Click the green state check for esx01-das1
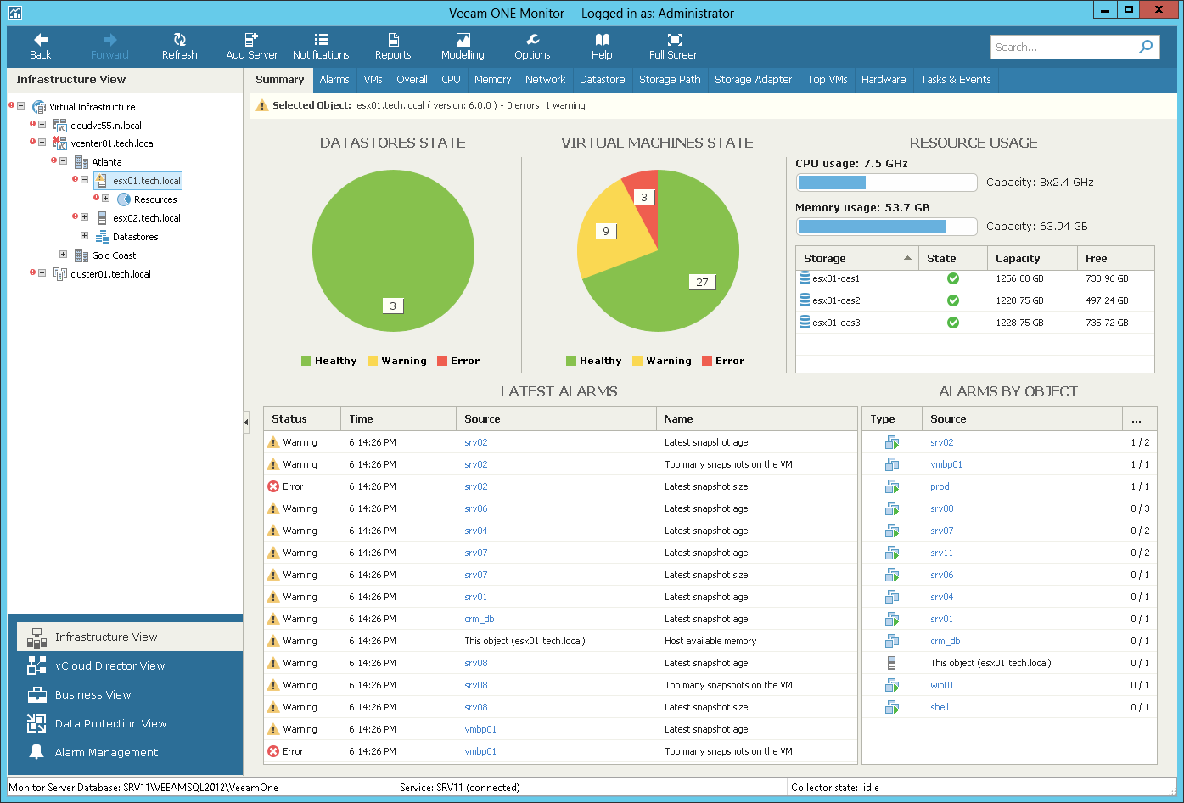Image resolution: width=1184 pixels, height=803 pixels. 953,278
